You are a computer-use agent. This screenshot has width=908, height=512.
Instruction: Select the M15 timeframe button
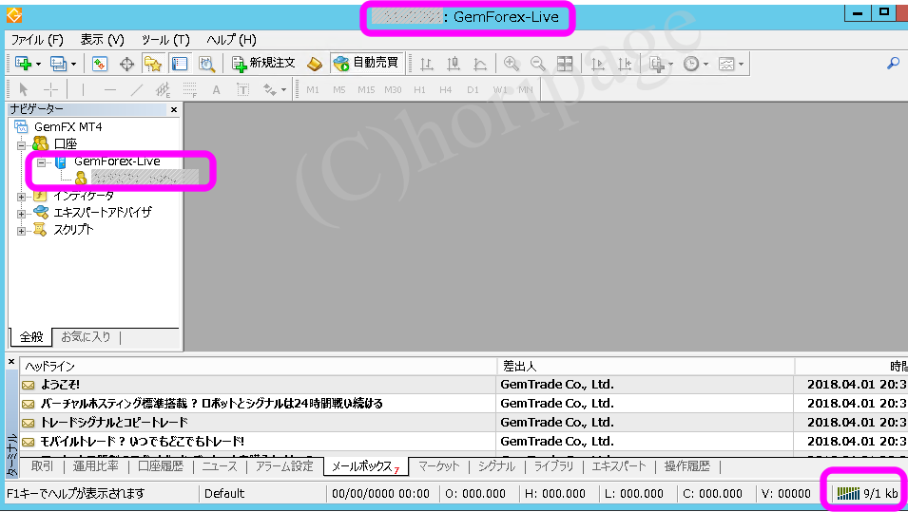pyautogui.click(x=366, y=89)
